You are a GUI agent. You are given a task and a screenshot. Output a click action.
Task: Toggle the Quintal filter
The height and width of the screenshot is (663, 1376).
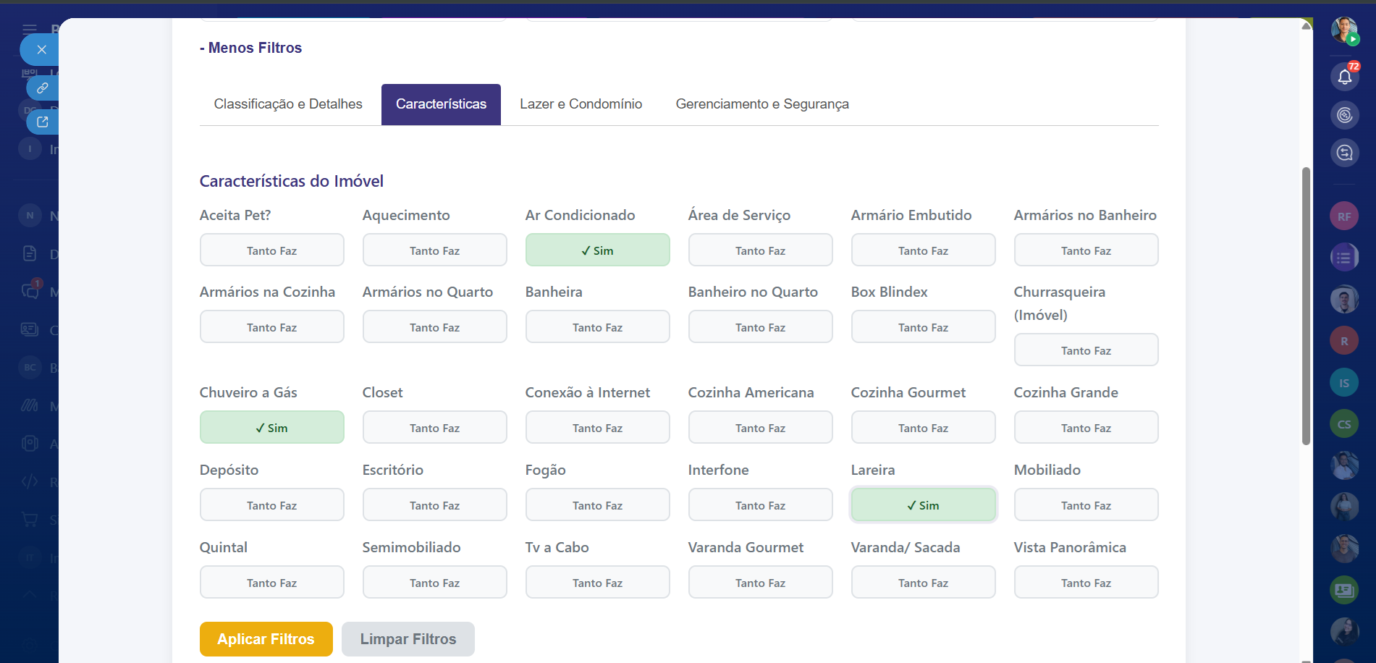click(272, 583)
